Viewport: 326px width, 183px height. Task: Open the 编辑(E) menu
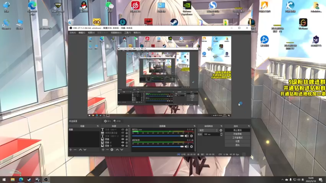click(x=82, y=33)
